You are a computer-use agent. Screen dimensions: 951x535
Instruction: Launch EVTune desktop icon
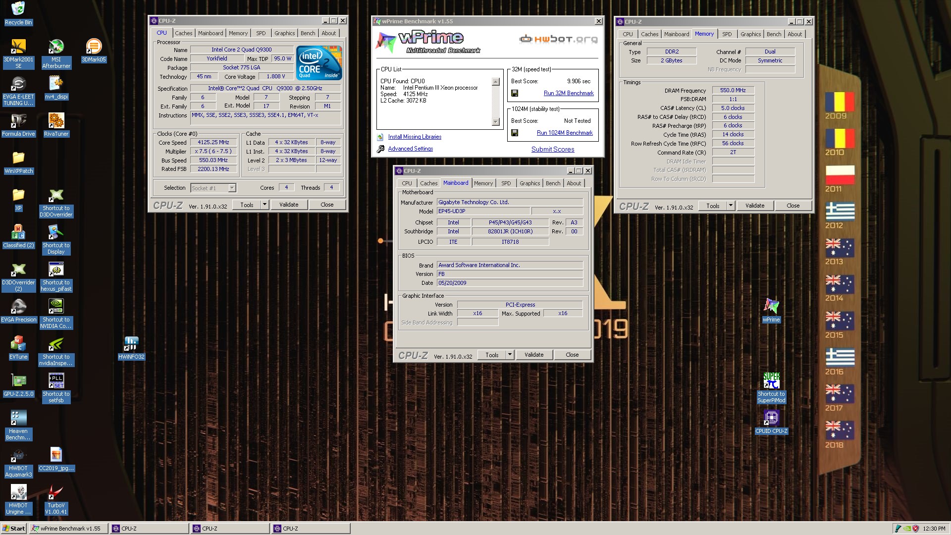[18, 348]
